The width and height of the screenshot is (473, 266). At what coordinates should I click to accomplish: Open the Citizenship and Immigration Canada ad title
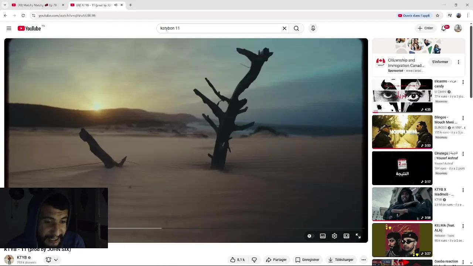click(x=406, y=63)
